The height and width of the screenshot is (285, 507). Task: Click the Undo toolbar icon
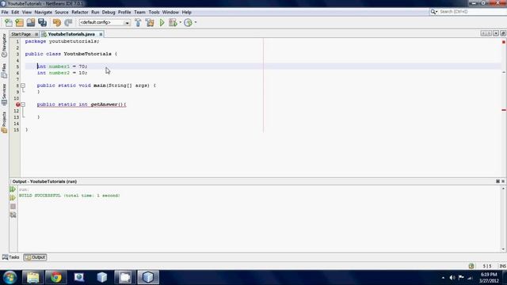pyautogui.click(x=57, y=23)
